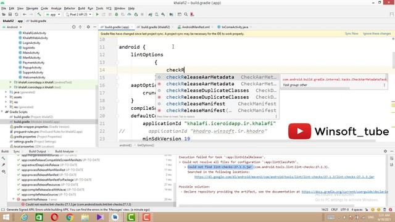The height and width of the screenshot is (222, 395).
Task: Open LoginActivity in project tree
Action: pyautogui.click(x=31, y=43)
